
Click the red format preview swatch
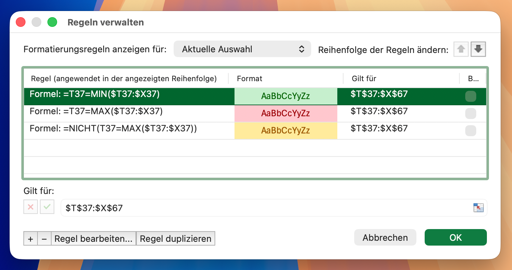pos(286,114)
